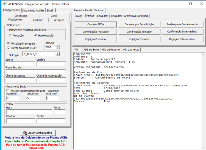The image size is (206, 150).
Task: Click the Intervalo value field
Action: (x=53, y=98)
